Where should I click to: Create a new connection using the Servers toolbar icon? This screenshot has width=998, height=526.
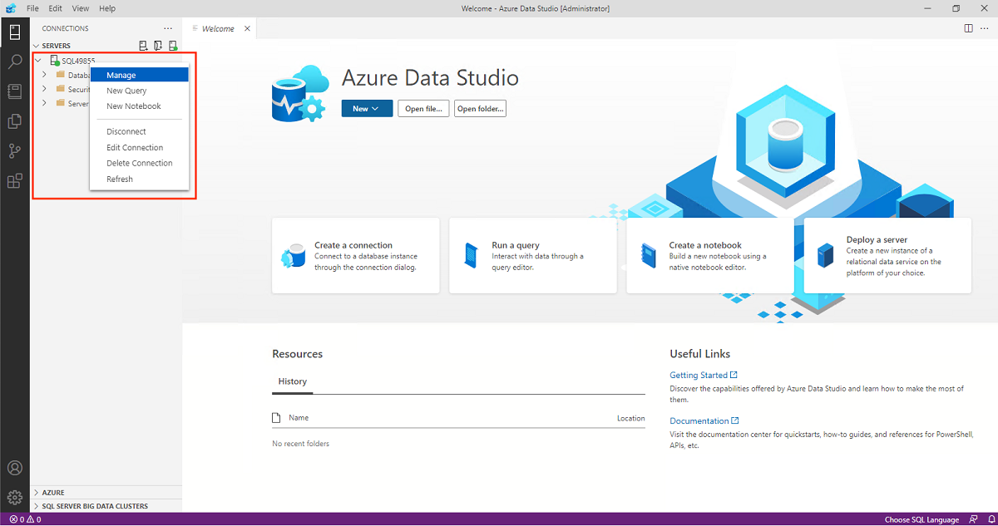143,46
